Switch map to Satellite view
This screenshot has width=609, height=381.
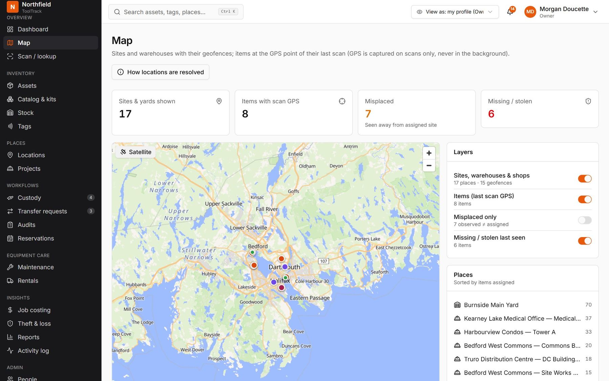(x=136, y=152)
